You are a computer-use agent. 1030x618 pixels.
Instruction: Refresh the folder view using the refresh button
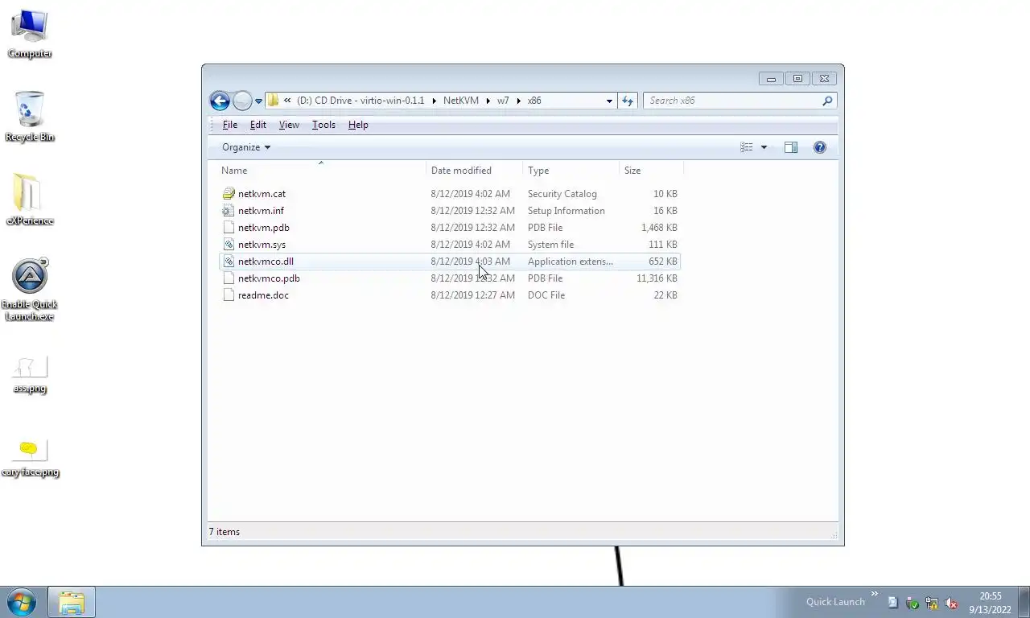coord(628,101)
